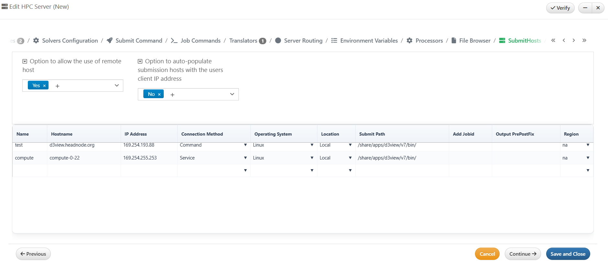Viewport: 608px width, 267px height.
Task: Jump to last tab with double-right chevron
Action: [584, 40]
